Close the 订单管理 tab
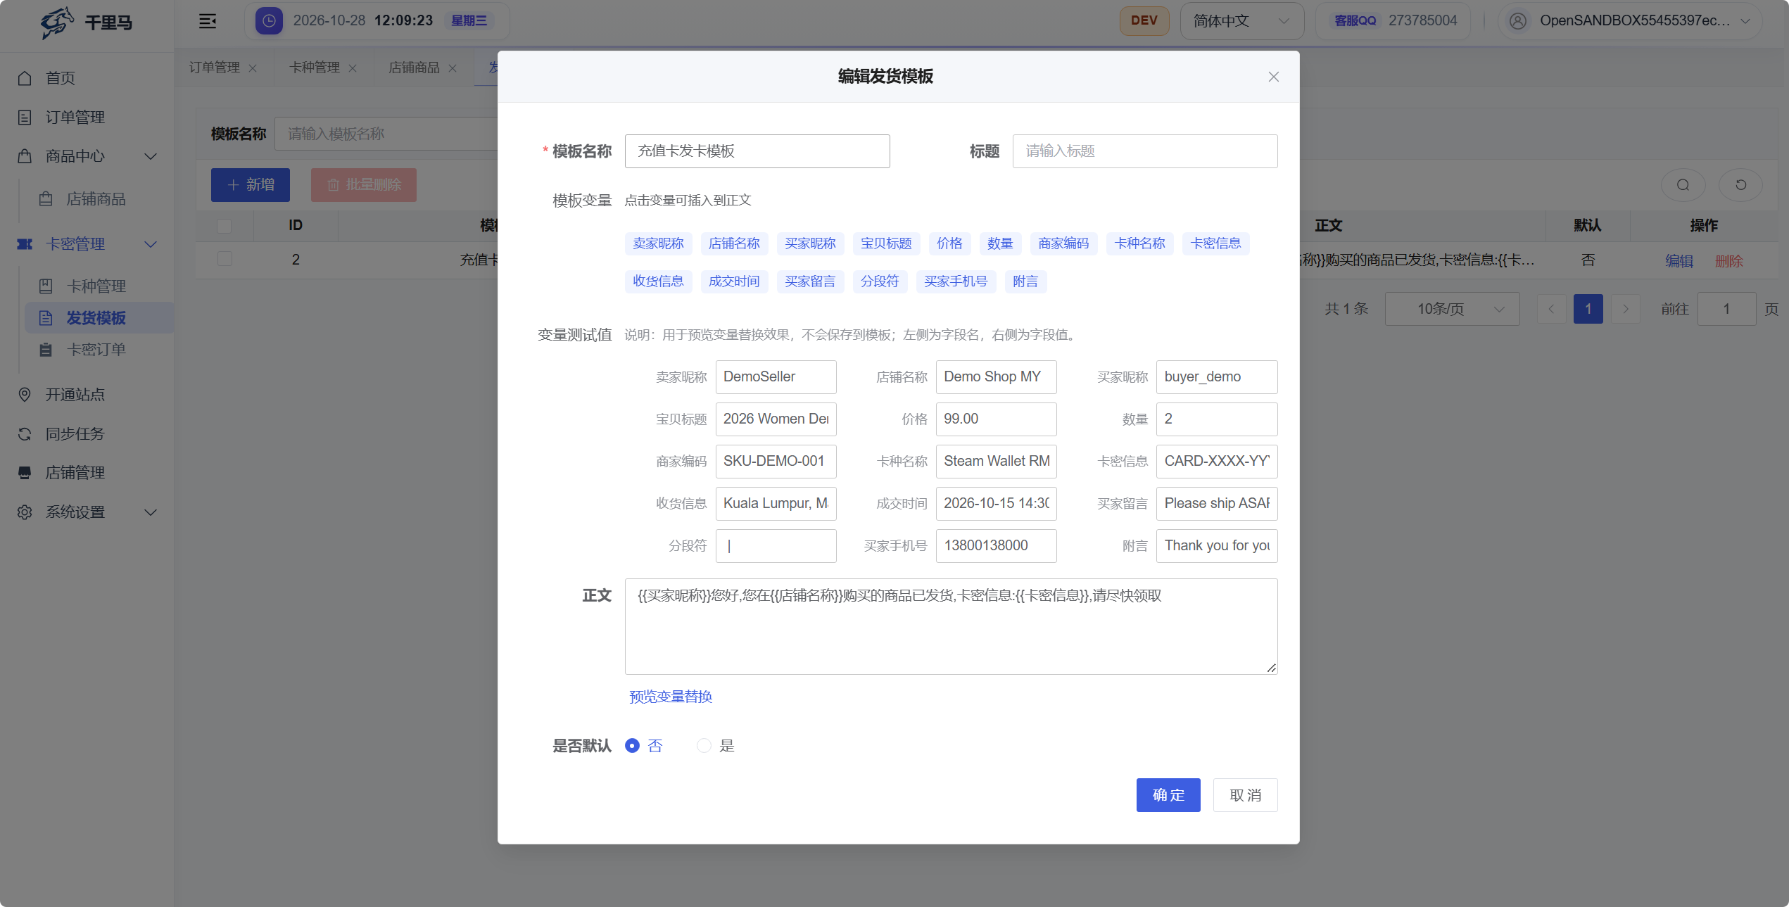The image size is (1789, 907). [x=253, y=68]
